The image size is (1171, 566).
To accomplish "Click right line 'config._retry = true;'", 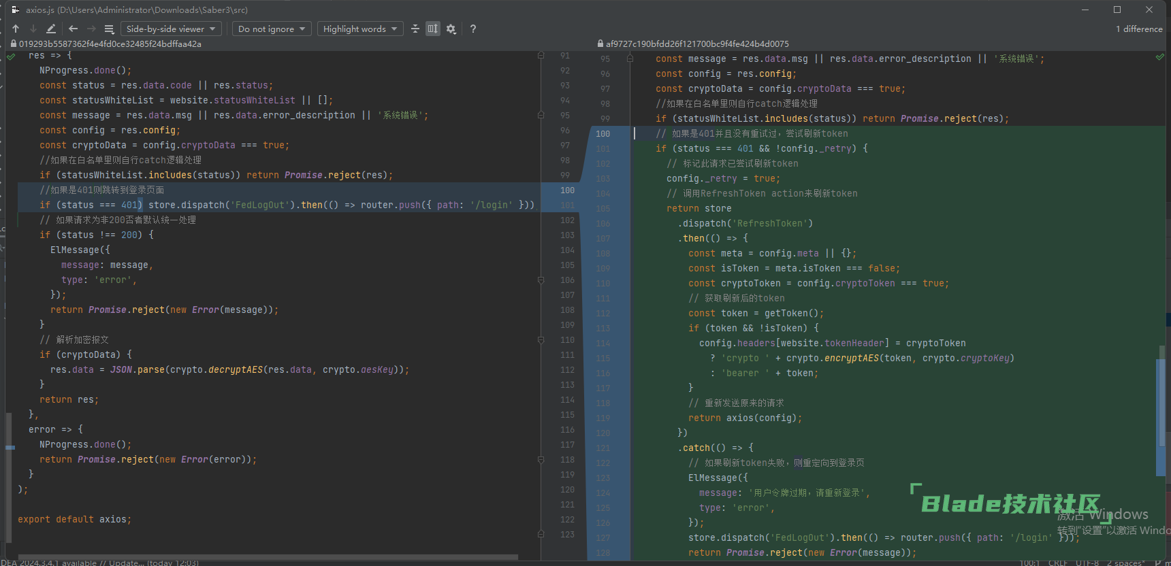I will 723,178.
